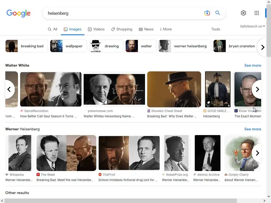Open the SafeSearch on dropdown
The height and width of the screenshot is (203, 271).
point(252,26)
